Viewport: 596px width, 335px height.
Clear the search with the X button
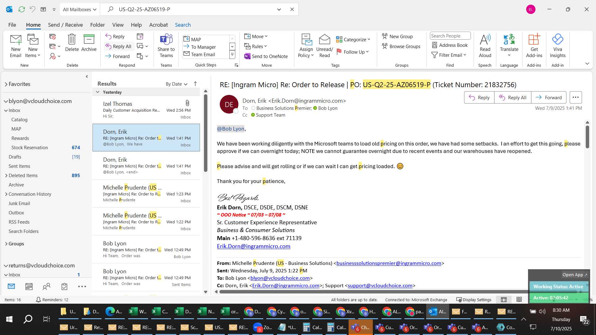[x=292, y=9]
